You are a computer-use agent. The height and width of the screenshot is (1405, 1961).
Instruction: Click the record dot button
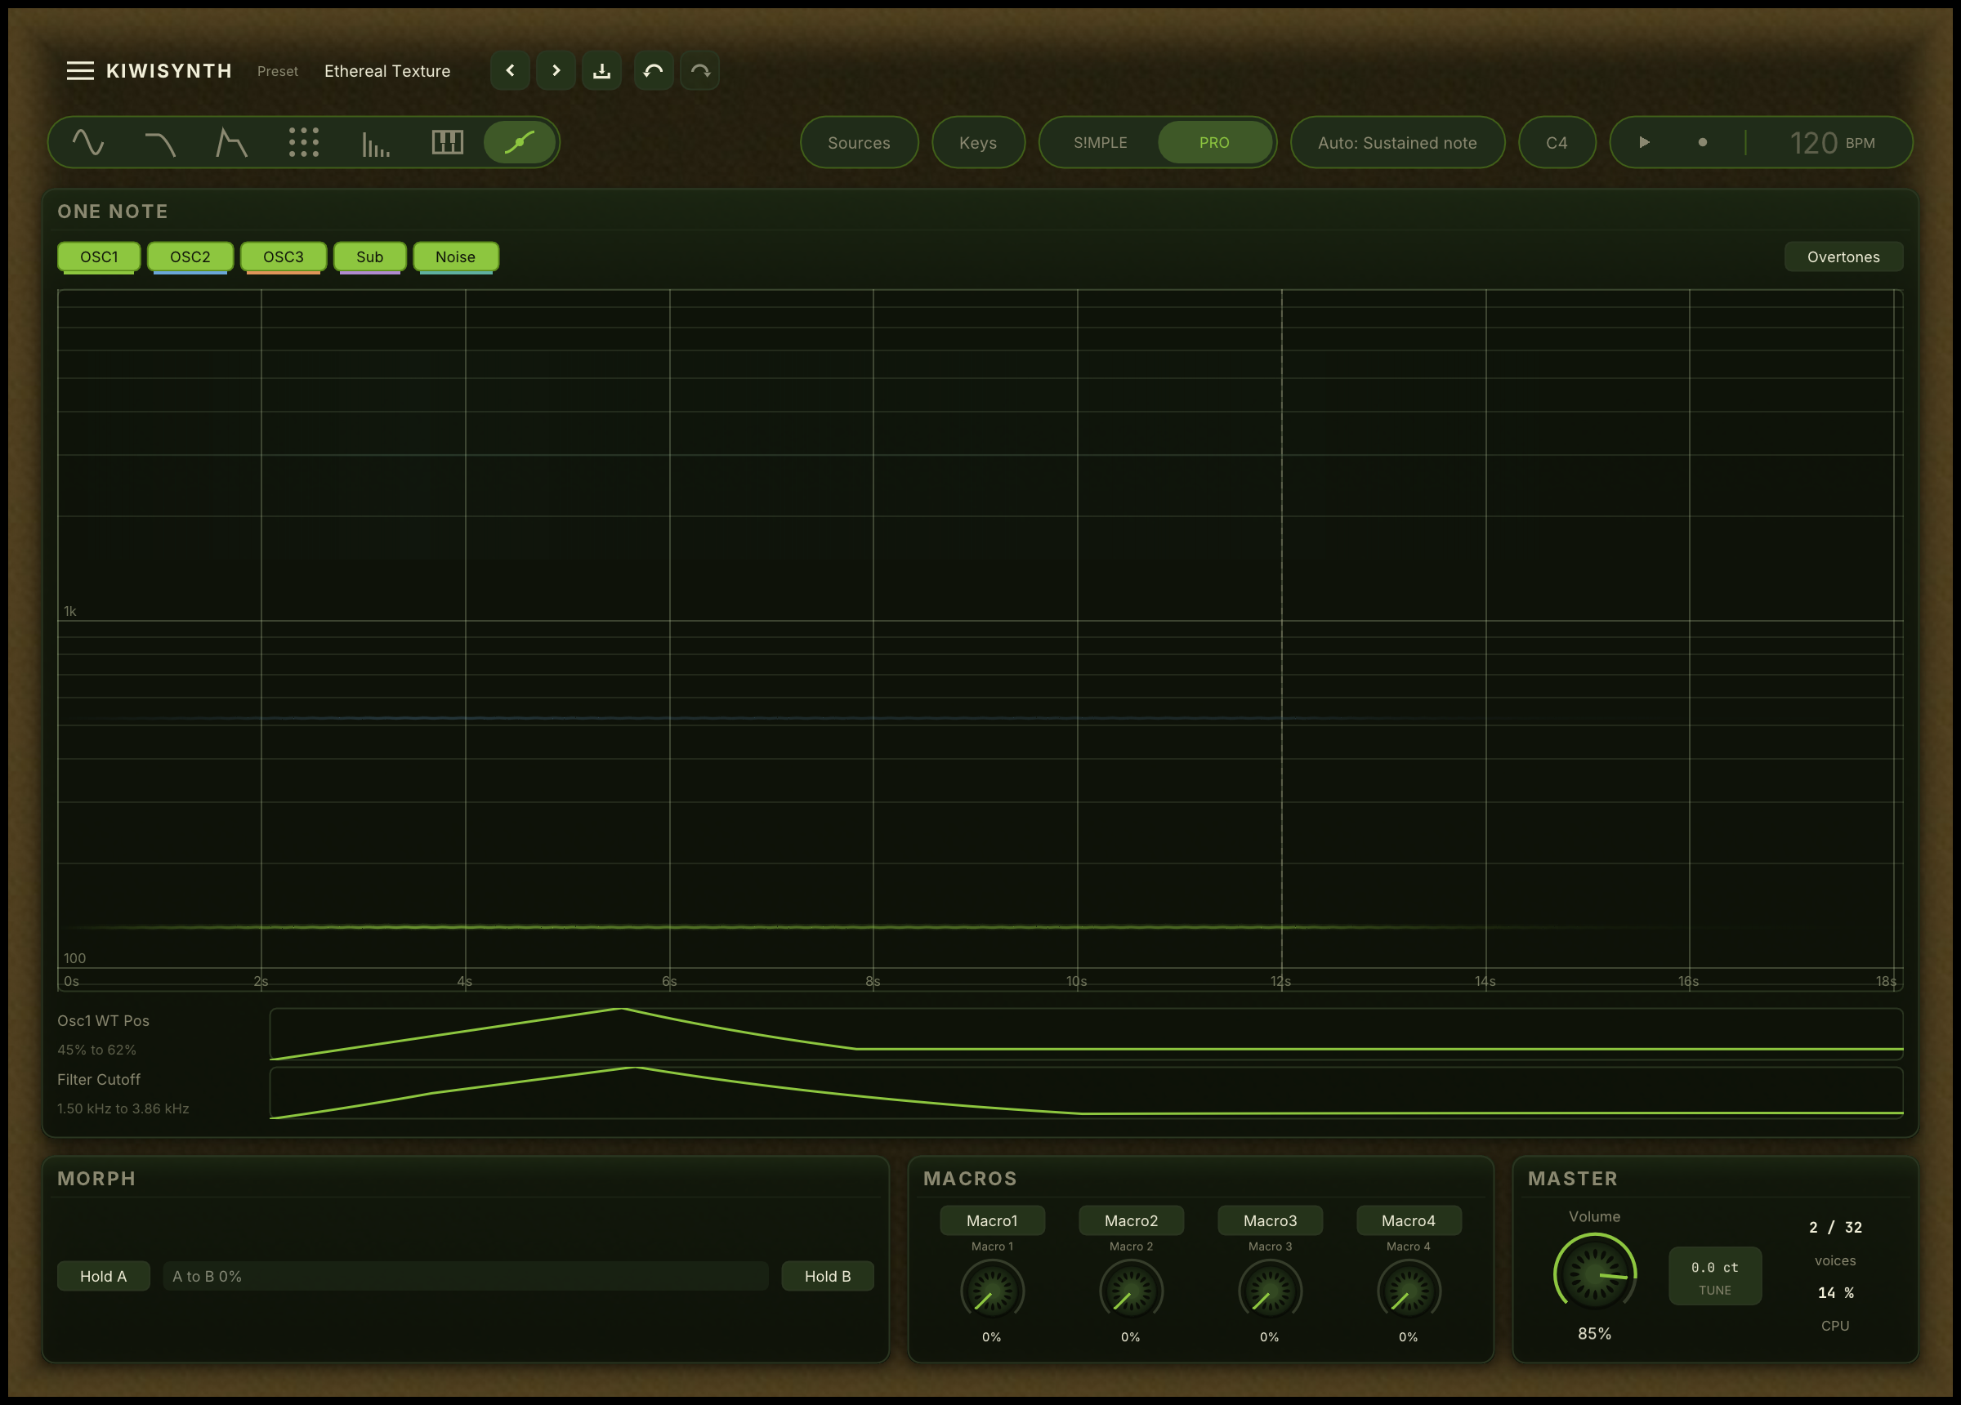[1703, 143]
